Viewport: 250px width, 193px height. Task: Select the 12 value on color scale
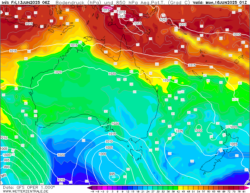point(127,191)
